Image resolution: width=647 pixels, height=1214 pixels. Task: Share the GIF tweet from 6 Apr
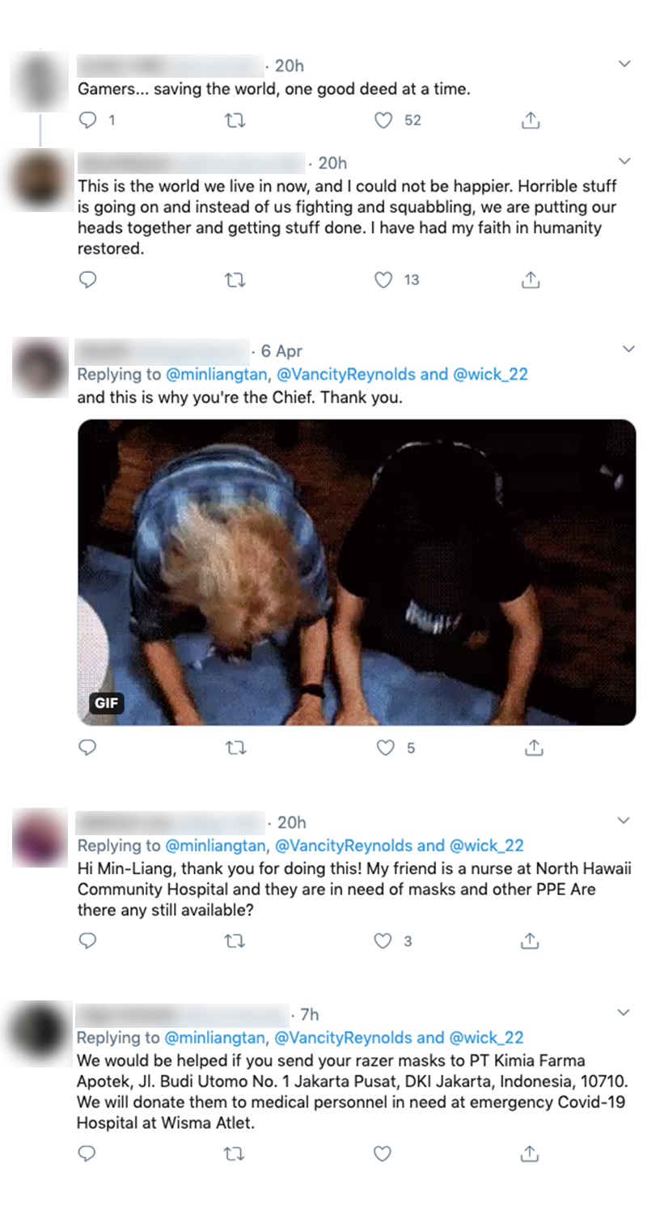point(533,748)
